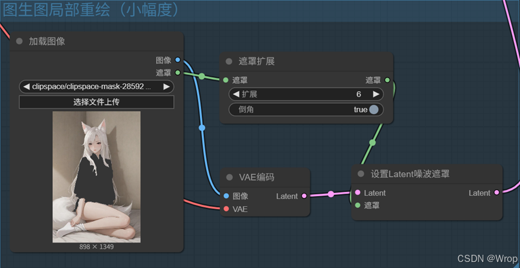The height and width of the screenshot is (268, 520).
Task: Click the 选择文件上传 upload button
Action: pyautogui.click(x=97, y=103)
